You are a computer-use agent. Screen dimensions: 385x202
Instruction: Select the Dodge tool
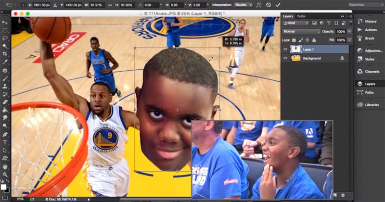tap(5, 126)
